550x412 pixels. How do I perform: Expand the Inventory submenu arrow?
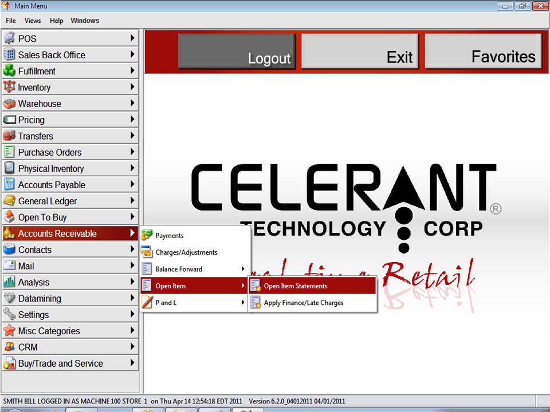132,86
